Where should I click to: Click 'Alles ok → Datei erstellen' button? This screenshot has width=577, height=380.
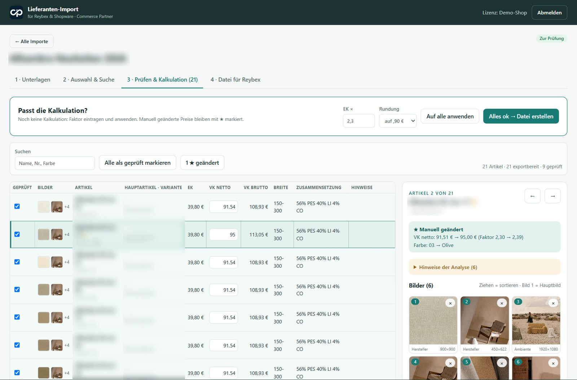click(x=521, y=116)
